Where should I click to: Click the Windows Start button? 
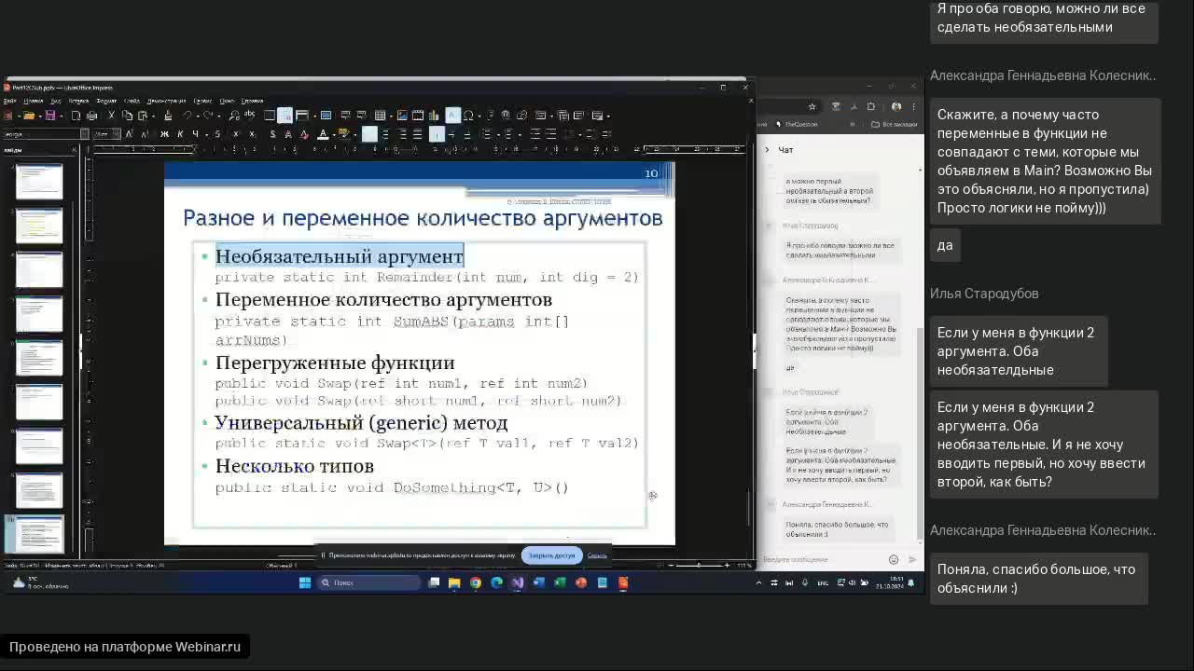tap(305, 582)
